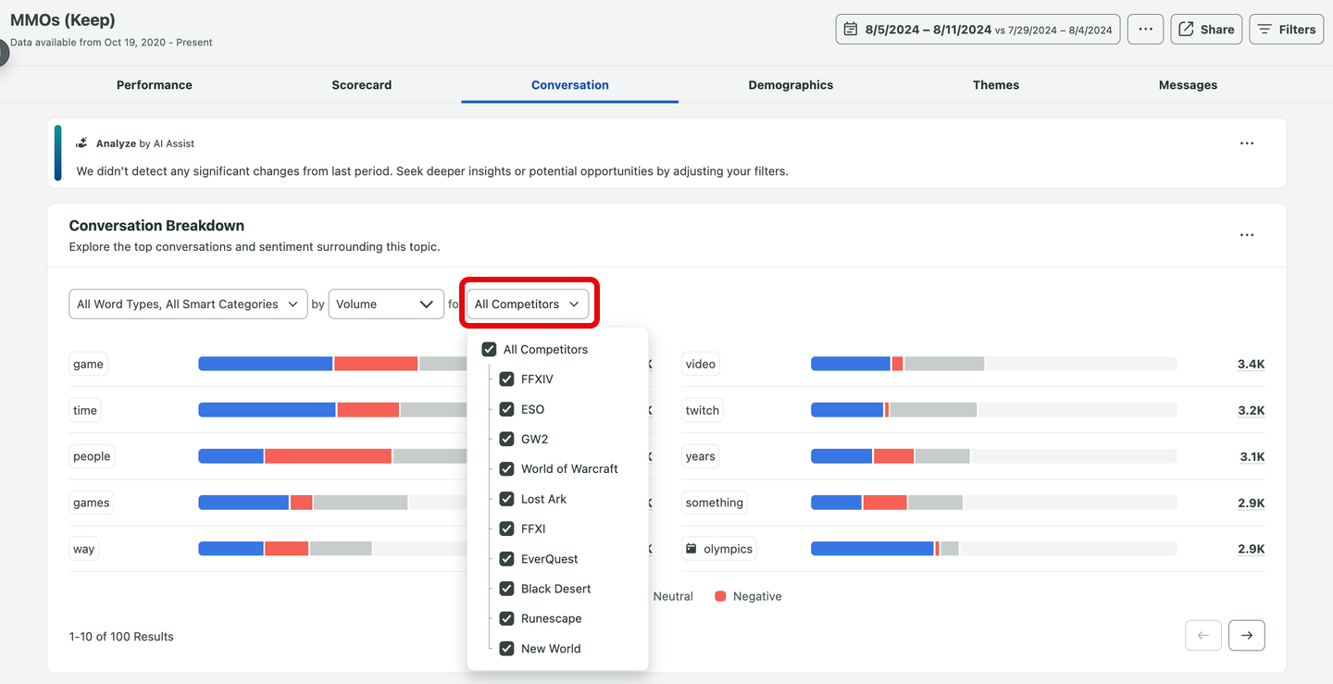
Task: Open the AI Assist card ellipsis menu
Action: click(1247, 143)
